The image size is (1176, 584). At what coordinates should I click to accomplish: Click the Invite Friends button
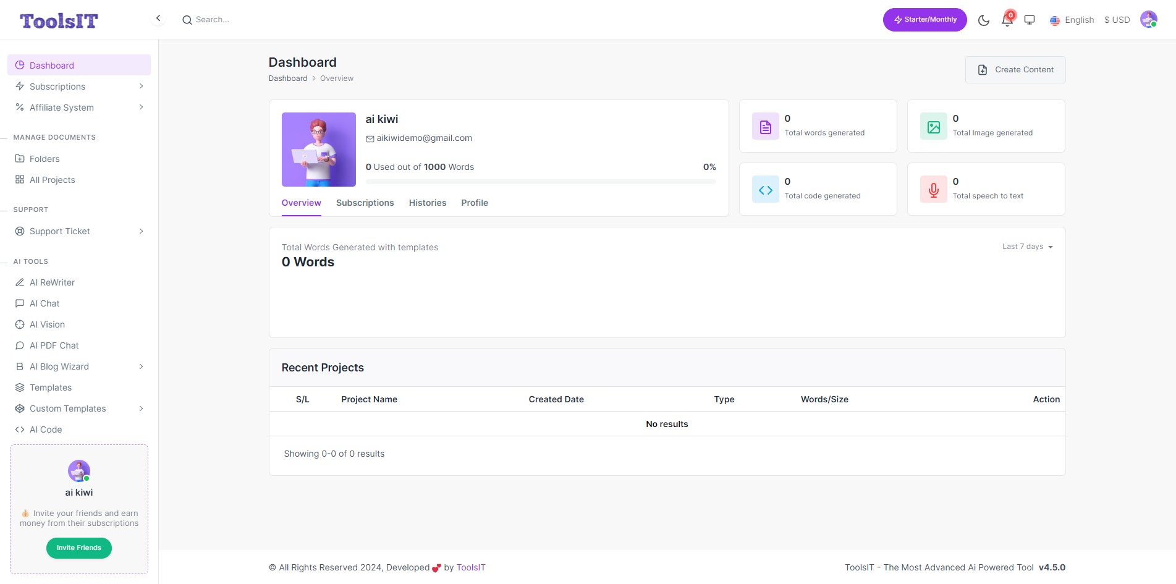(79, 548)
